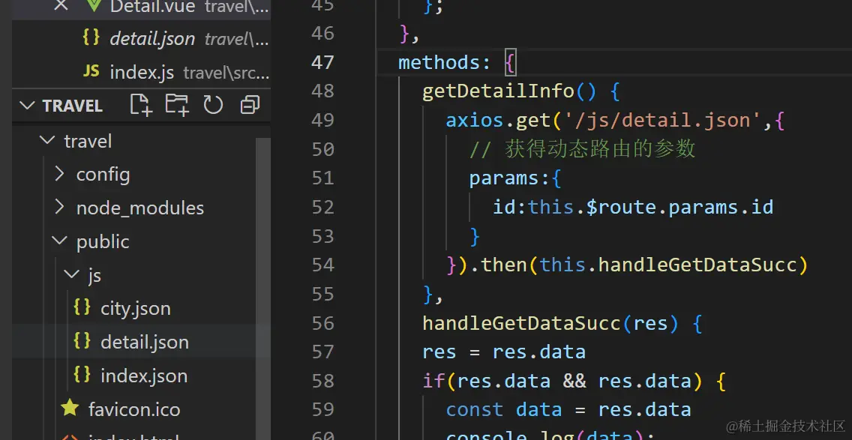Expand the config folder
Image resolution: width=852 pixels, height=440 pixels.
[60, 174]
